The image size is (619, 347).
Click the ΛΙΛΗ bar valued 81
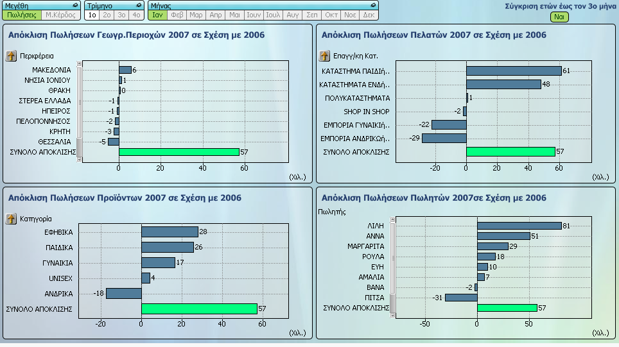[x=519, y=226]
